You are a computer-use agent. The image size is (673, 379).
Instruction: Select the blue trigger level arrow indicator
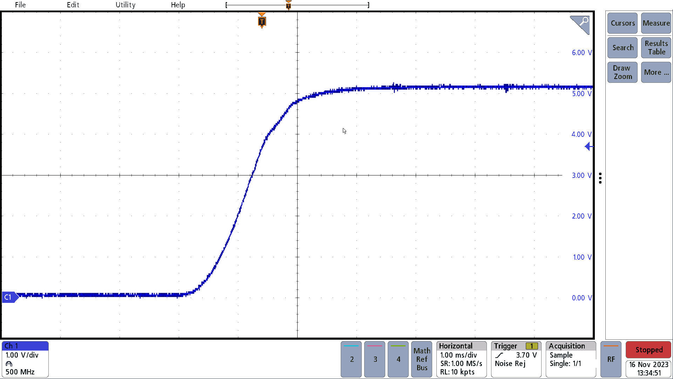[x=589, y=147]
